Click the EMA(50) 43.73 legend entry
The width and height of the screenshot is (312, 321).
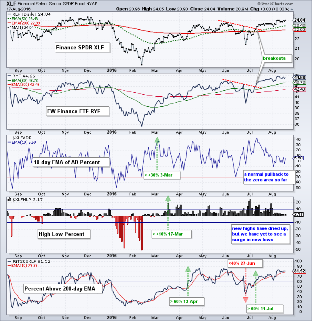pyautogui.click(x=23, y=81)
